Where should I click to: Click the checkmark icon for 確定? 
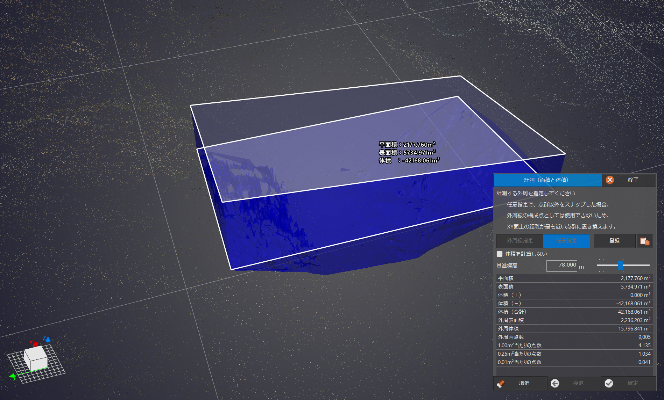tap(609, 383)
